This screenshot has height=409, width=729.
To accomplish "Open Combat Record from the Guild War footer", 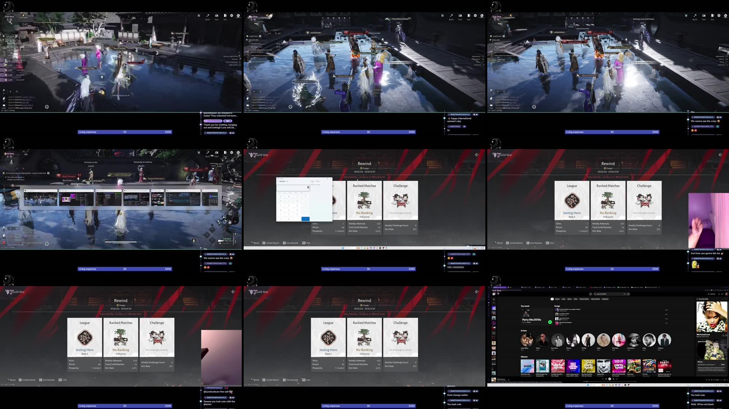I will pyautogui.click(x=272, y=243).
